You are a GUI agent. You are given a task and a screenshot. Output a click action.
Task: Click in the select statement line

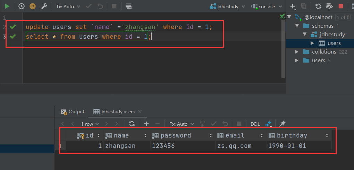tap(88, 36)
